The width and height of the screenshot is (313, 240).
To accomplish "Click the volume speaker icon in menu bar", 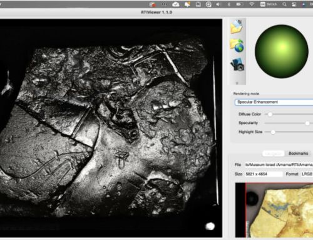I will (x=218, y=4).
